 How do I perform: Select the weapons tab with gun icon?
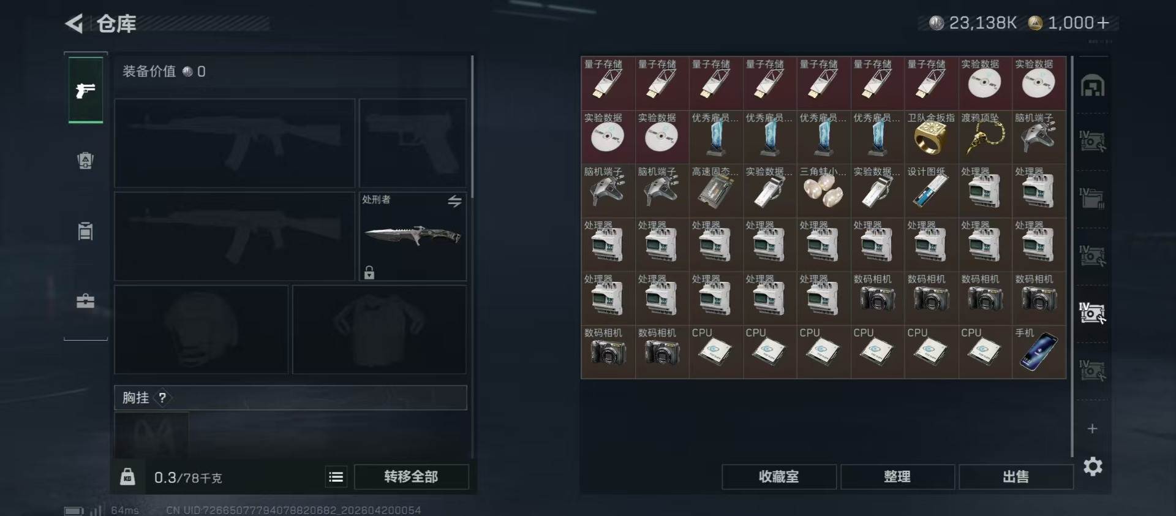(x=85, y=91)
